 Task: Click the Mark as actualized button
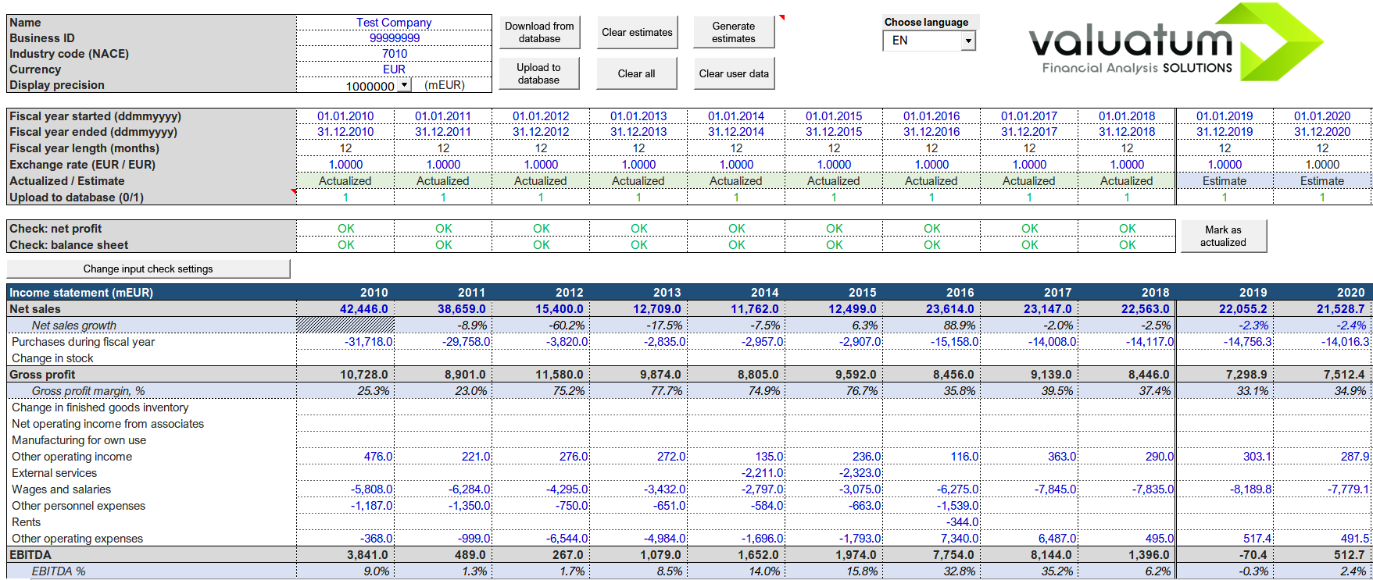[x=1224, y=237]
